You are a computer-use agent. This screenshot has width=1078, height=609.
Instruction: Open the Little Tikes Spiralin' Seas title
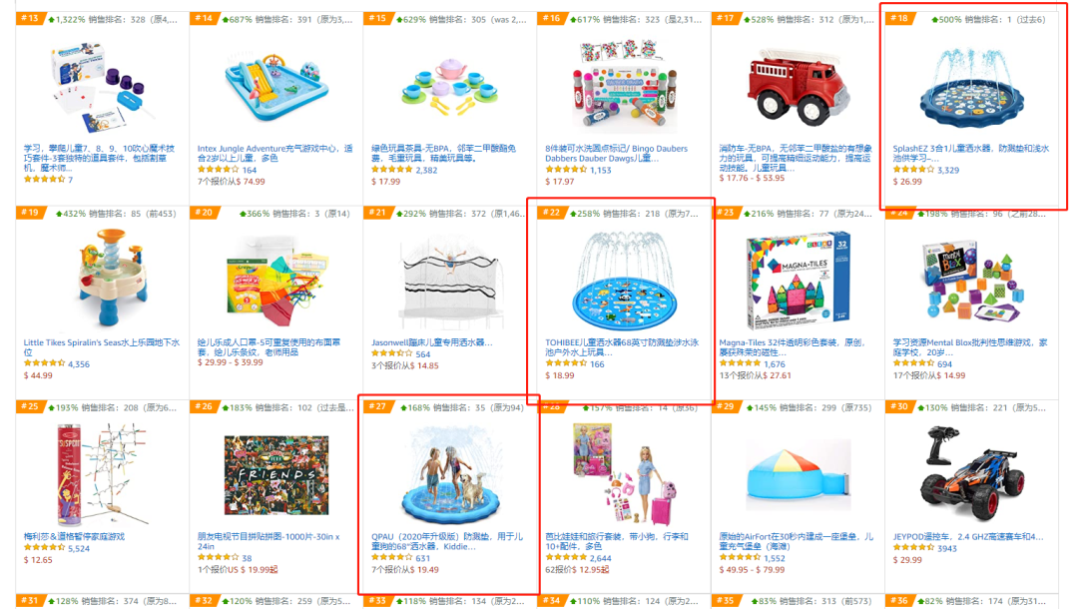[x=102, y=347]
